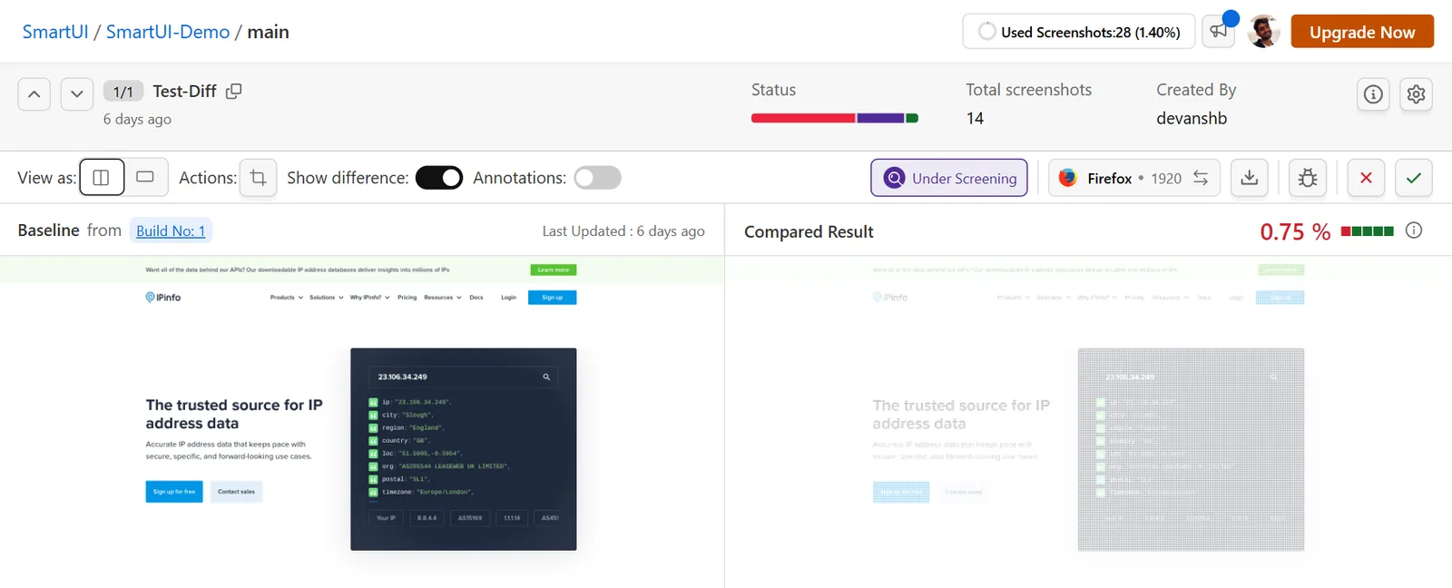Open the Under Screening status button
This screenshot has width=1452, height=588.
pyautogui.click(x=949, y=178)
